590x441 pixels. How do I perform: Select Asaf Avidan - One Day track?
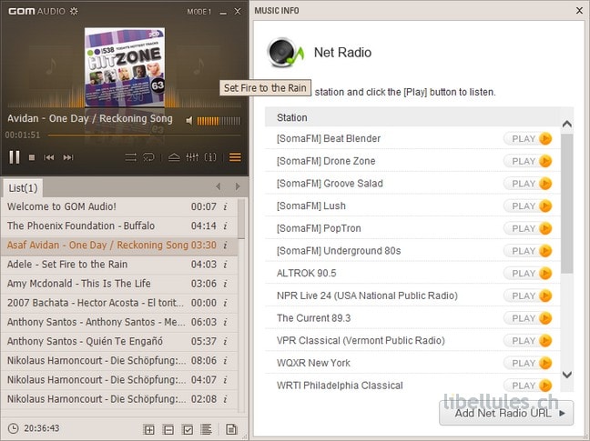[119, 245]
